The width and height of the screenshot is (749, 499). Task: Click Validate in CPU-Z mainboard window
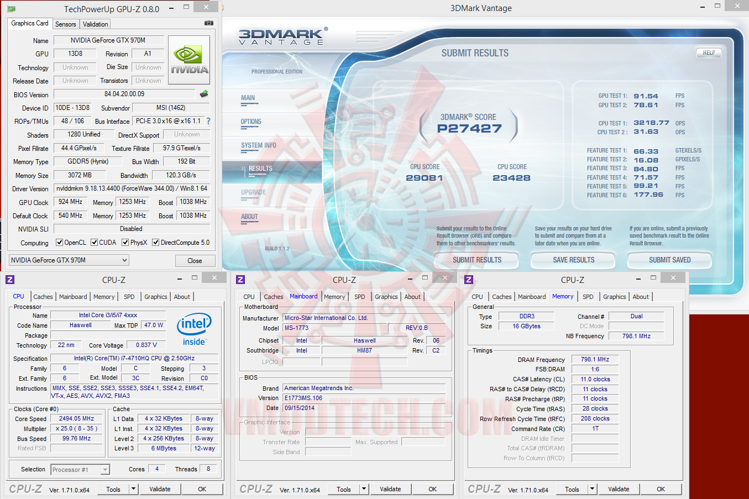coord(390,489)
